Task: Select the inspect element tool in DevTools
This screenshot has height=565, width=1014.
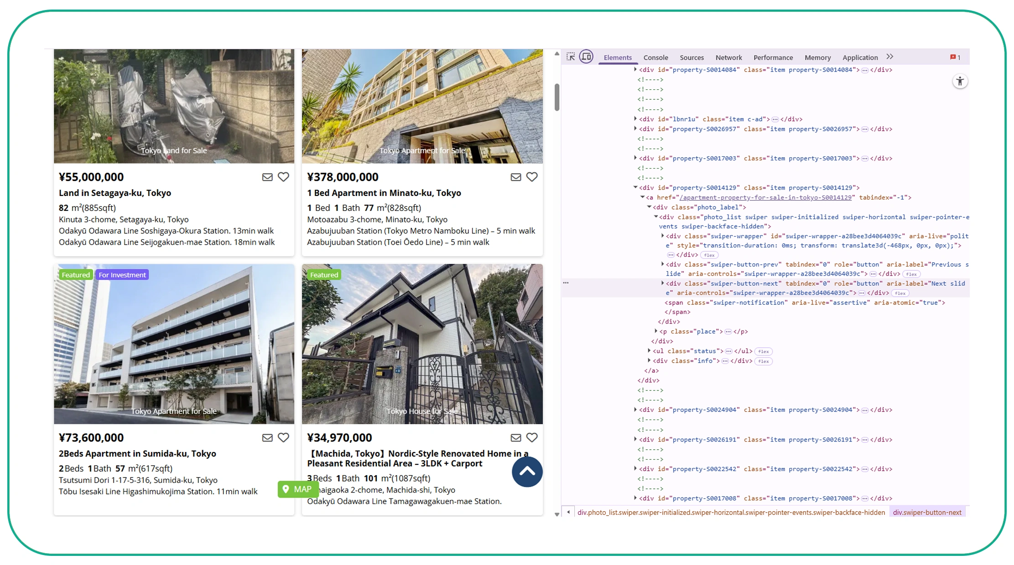Action: coord(570,56)
